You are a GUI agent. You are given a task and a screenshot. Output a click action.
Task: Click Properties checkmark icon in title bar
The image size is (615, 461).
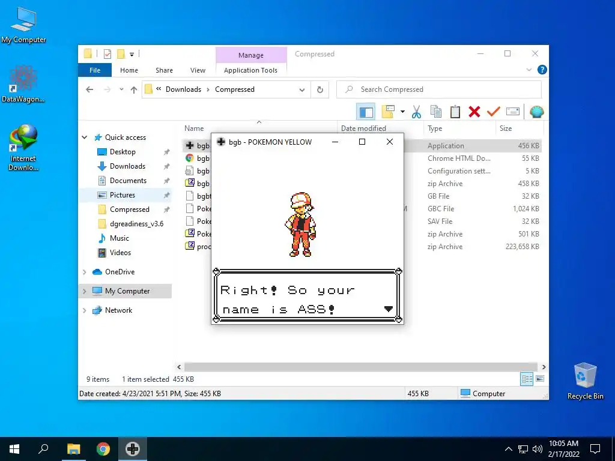108,54
